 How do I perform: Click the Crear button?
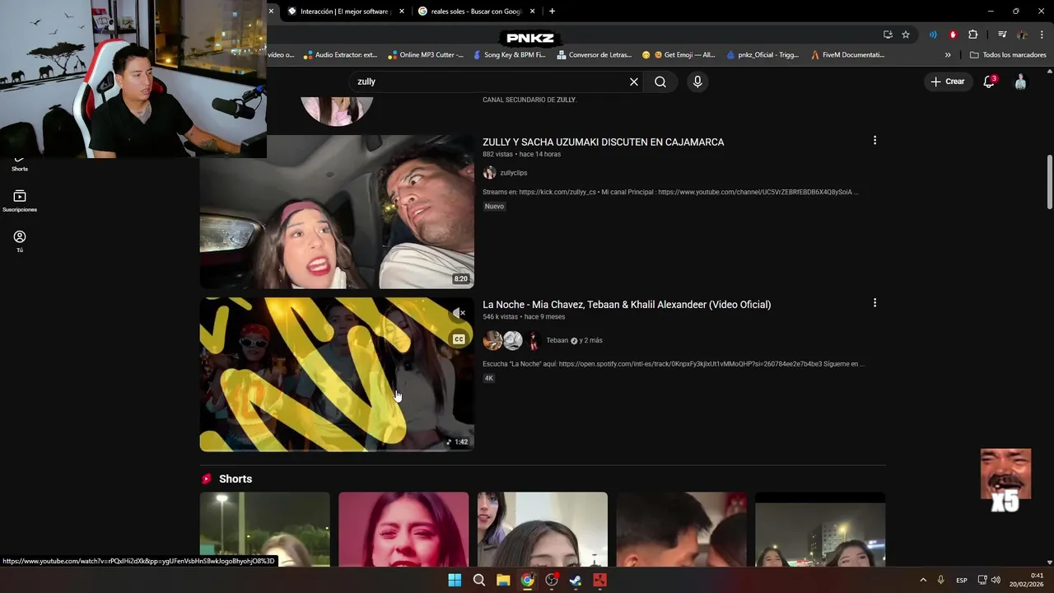947,82
